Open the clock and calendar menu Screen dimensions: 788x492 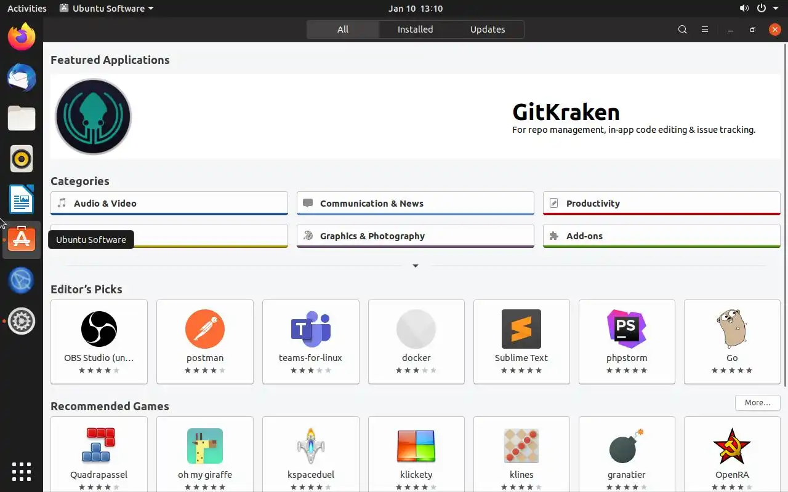416,9
